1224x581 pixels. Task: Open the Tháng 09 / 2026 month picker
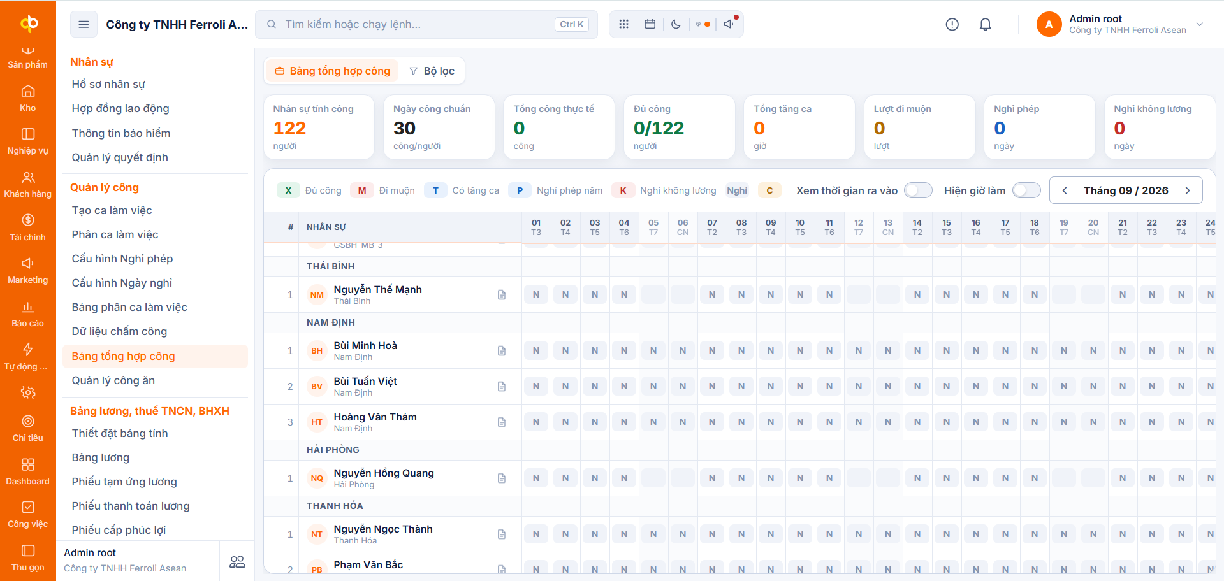[x=1126, y=190]
